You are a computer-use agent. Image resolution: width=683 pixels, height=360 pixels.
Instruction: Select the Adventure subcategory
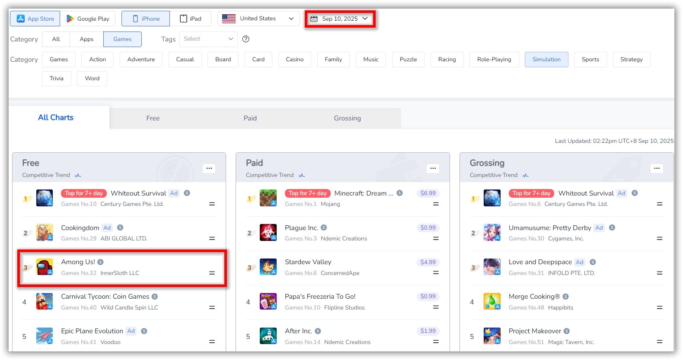point(141,60)
